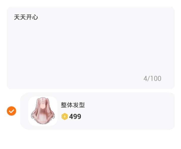The width and height of the screenshot is (181, 149).
Task: Click inside the 天天开心 text field
Action: pos(91,48)
